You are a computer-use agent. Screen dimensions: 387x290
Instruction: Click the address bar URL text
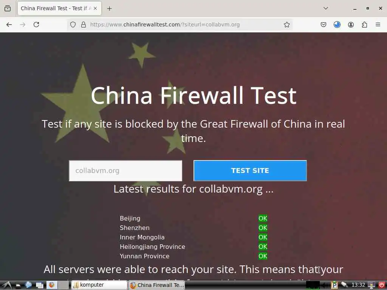tap(165, 25)
